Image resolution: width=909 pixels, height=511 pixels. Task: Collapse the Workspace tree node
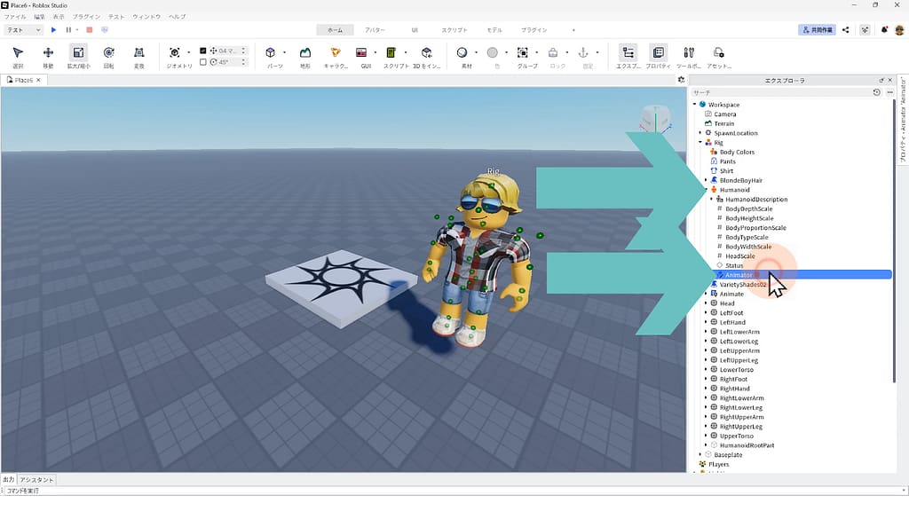point(694,105)
